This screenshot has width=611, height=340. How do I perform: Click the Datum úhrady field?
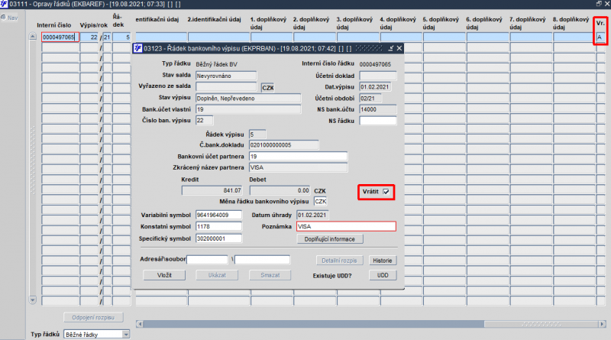(x=312, y=215)
